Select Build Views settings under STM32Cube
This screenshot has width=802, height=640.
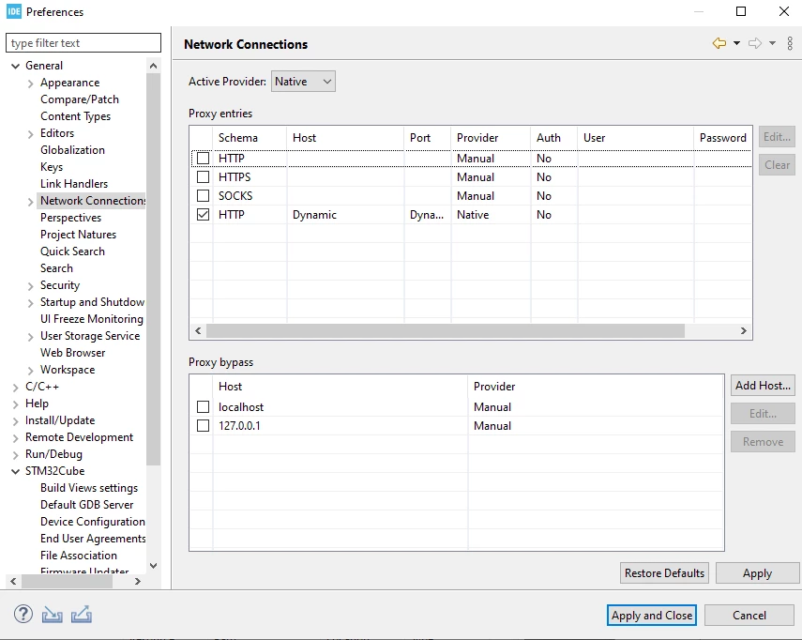(89, 488)
